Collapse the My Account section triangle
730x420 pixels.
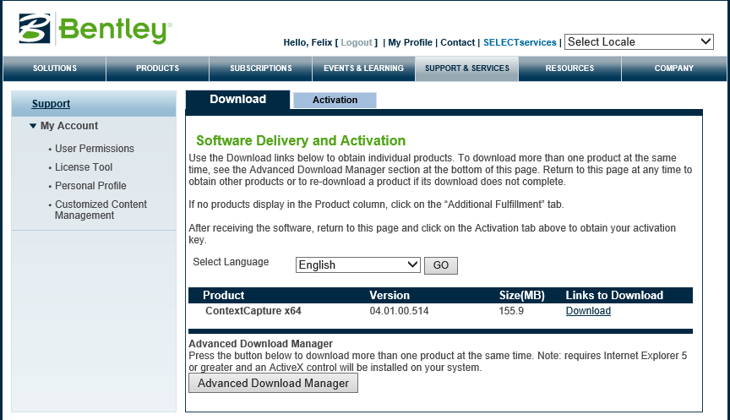pyautogui.click(x=33, y=126)
